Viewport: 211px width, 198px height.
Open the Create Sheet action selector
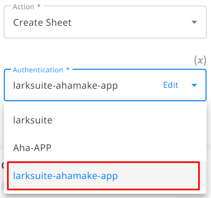105,22
